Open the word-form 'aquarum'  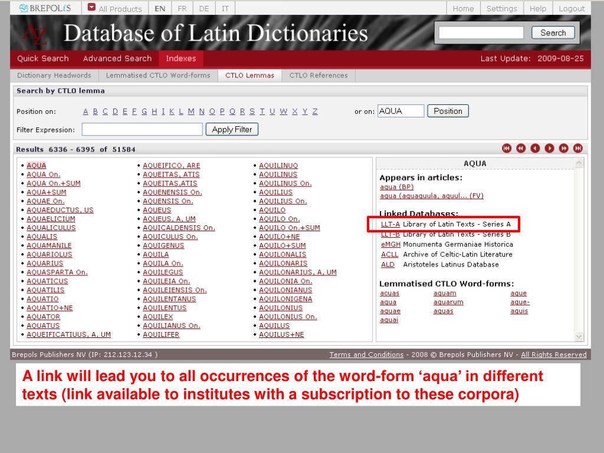[x=448, y=302]
